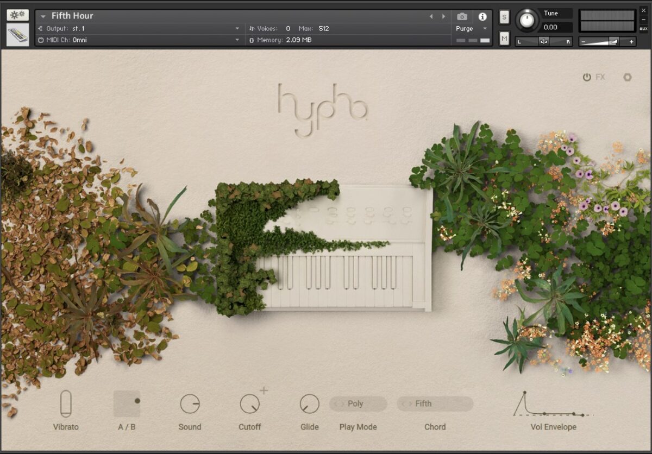This screenshot has height=454, width=652.
Task: Click the Vol Envelope peak point
Action: pos(525,392)
